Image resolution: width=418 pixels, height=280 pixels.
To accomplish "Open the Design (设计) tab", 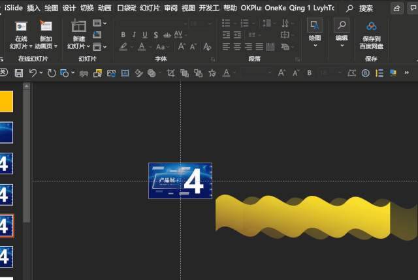I will (x=69, y=8).
